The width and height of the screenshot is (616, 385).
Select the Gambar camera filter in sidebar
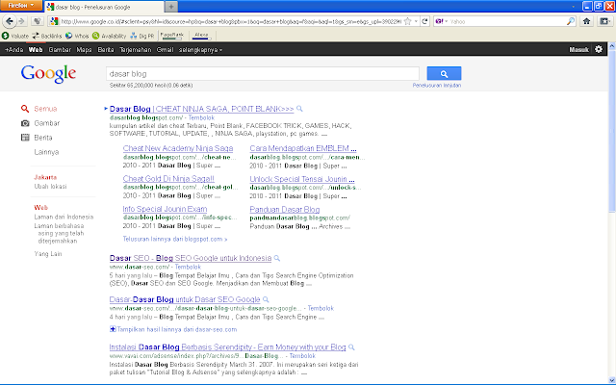(40, 123)
